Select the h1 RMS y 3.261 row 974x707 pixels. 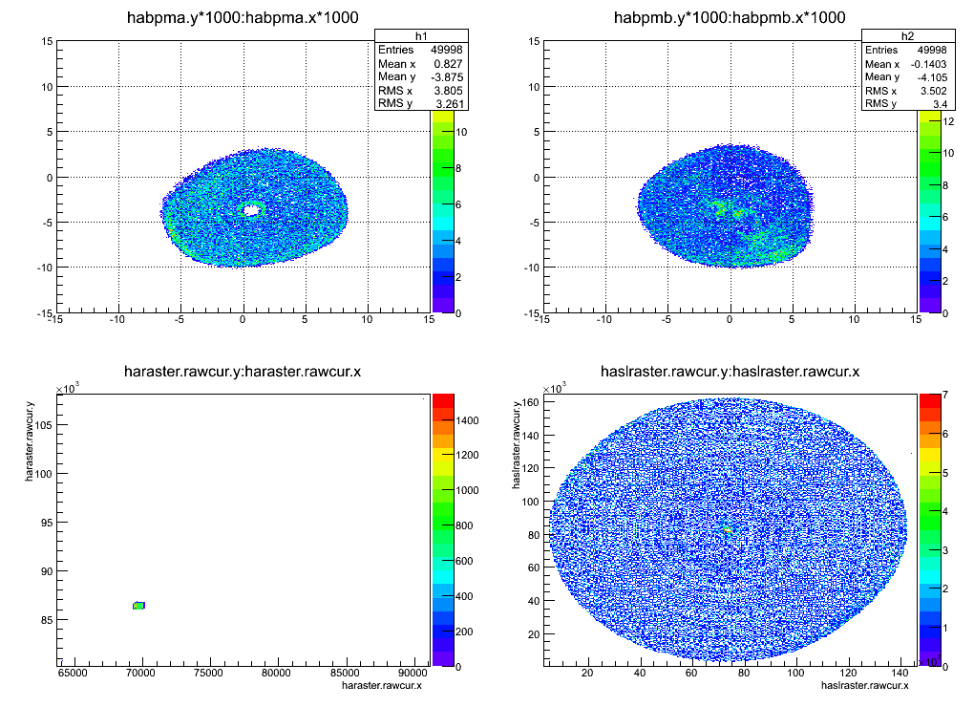coord(421,103)
